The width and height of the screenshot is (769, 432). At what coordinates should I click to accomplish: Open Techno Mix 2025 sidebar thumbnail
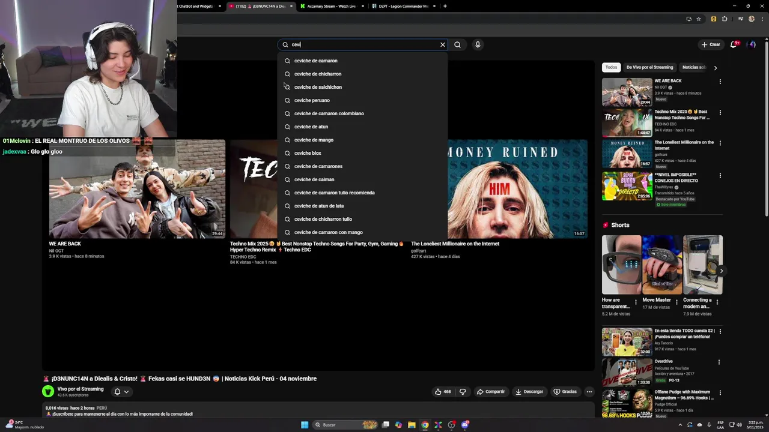[x=627, y=123]
